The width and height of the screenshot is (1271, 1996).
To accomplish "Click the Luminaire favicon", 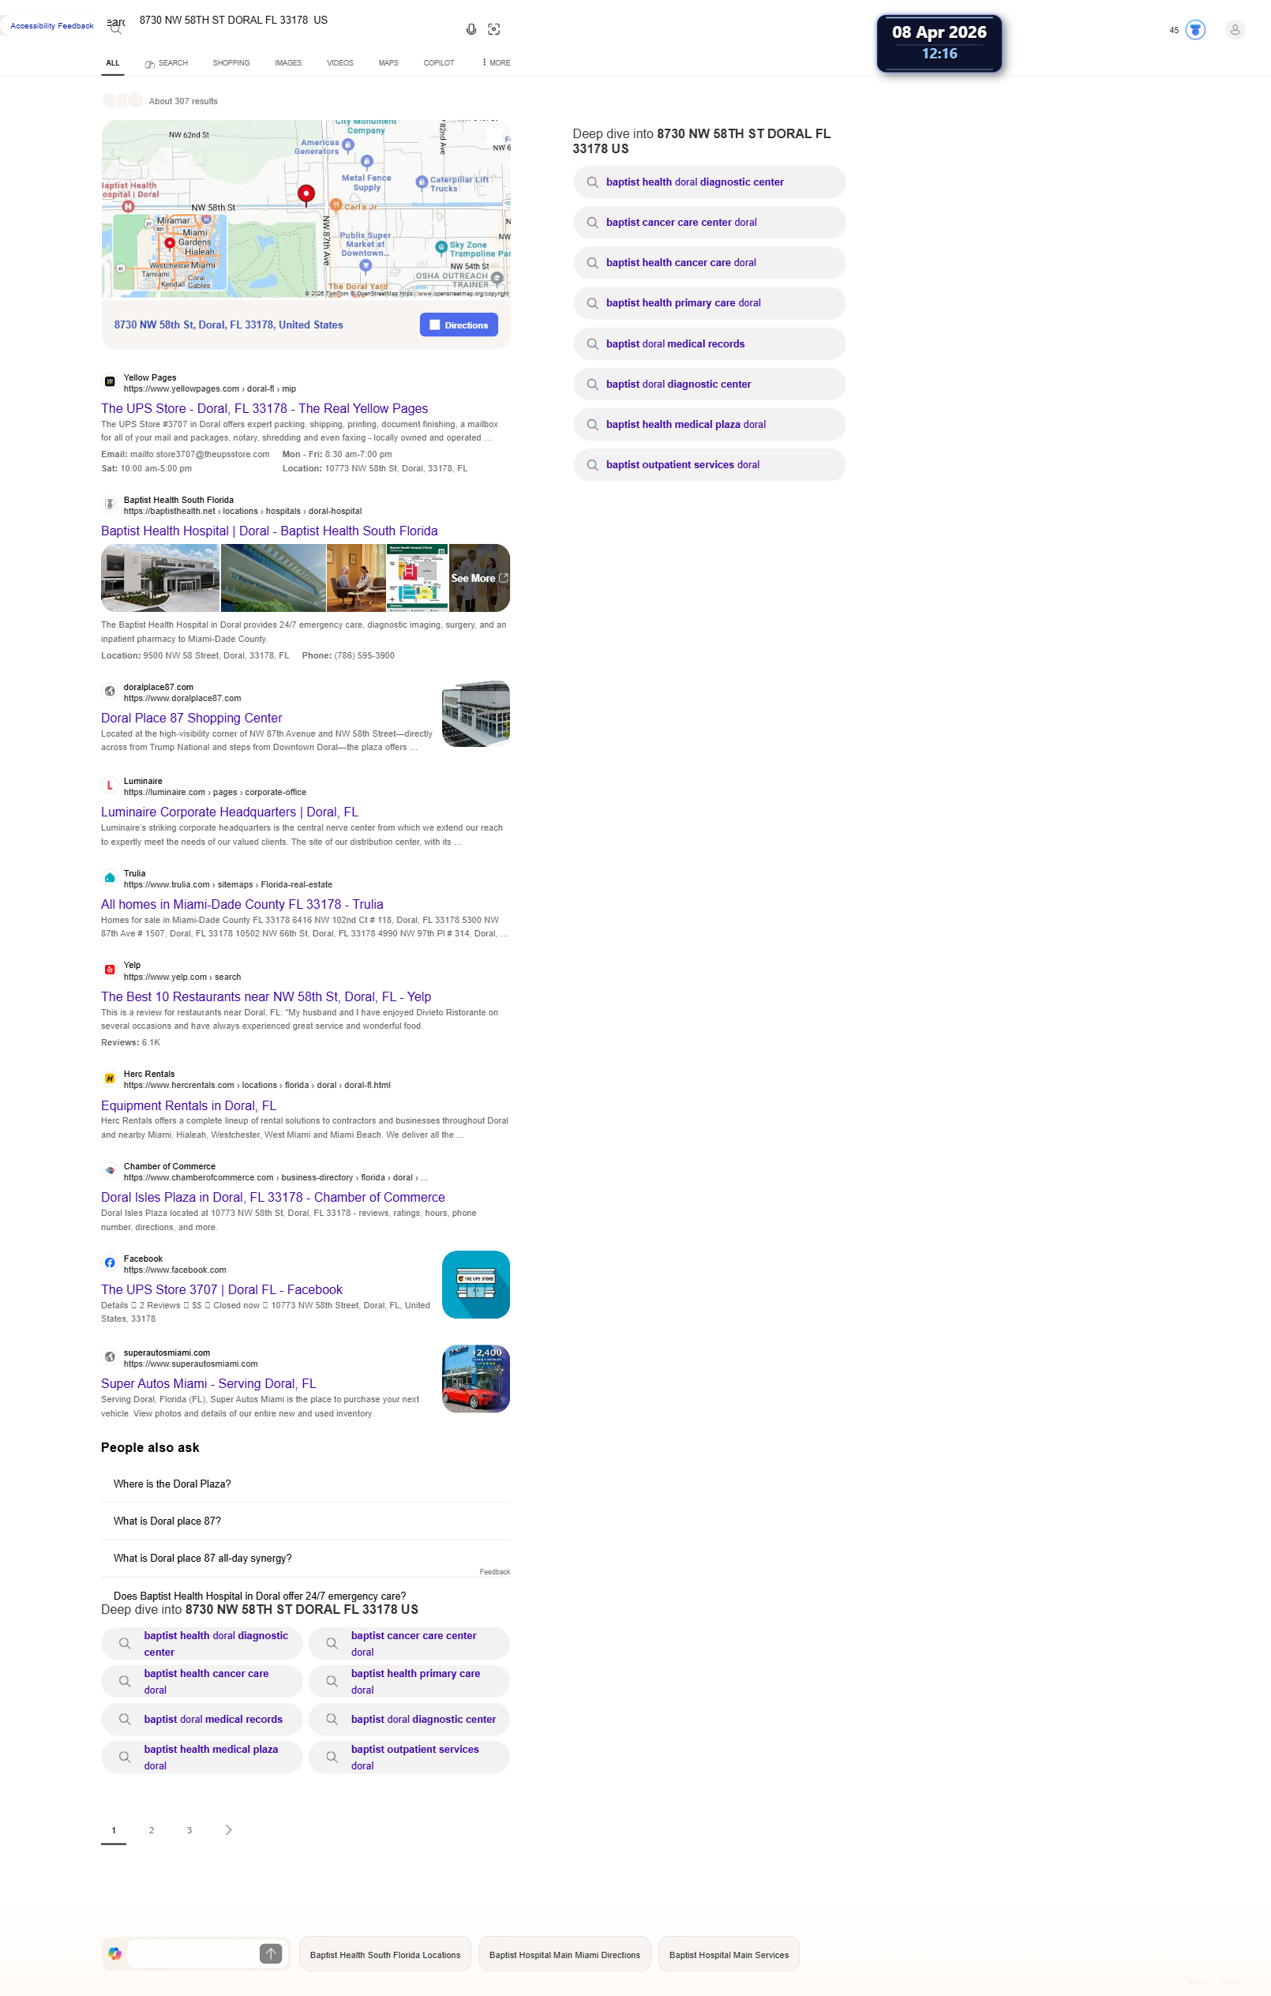I will (110, 786).
